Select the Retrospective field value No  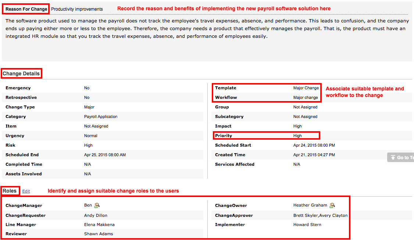point(87,97)
